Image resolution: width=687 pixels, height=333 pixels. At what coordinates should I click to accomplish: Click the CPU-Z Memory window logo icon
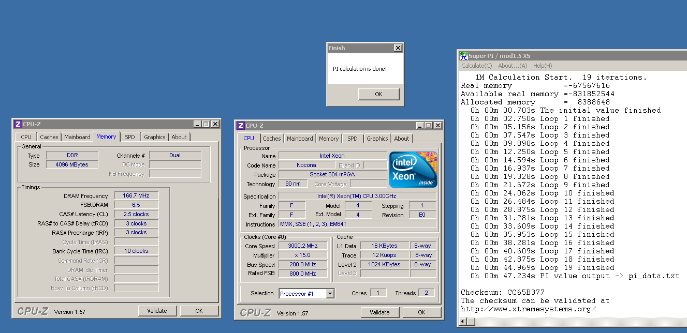[x=18, y=124]
